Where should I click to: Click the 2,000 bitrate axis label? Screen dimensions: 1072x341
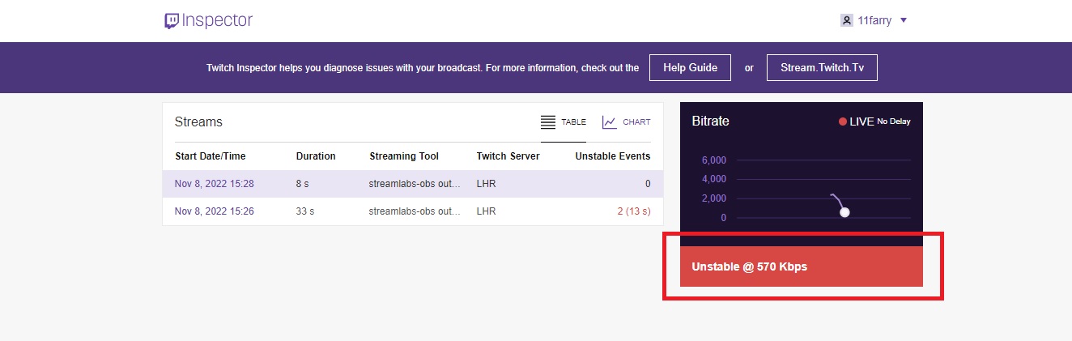(x=713, y=198)
